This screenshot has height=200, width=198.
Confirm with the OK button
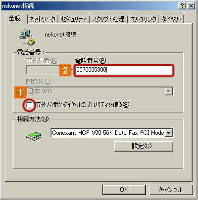[x=124, y=190]
